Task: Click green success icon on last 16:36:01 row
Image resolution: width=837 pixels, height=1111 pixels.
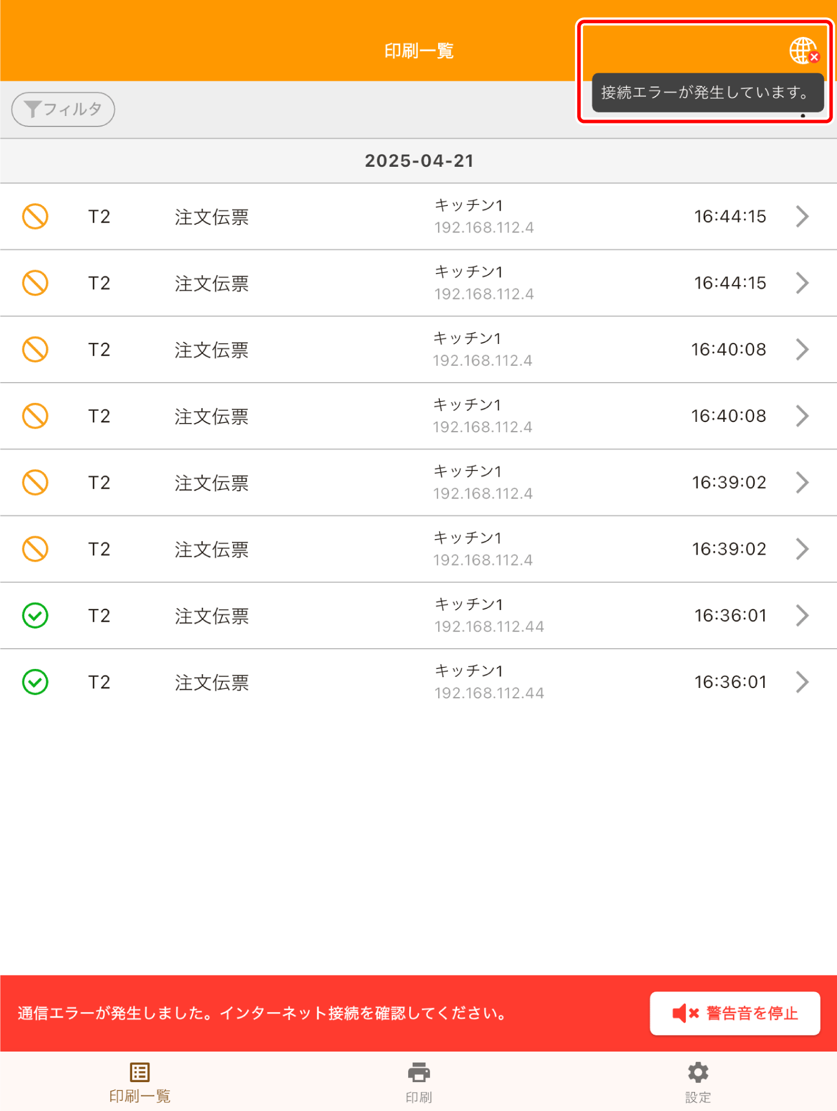Action: [x=35, y=682]
